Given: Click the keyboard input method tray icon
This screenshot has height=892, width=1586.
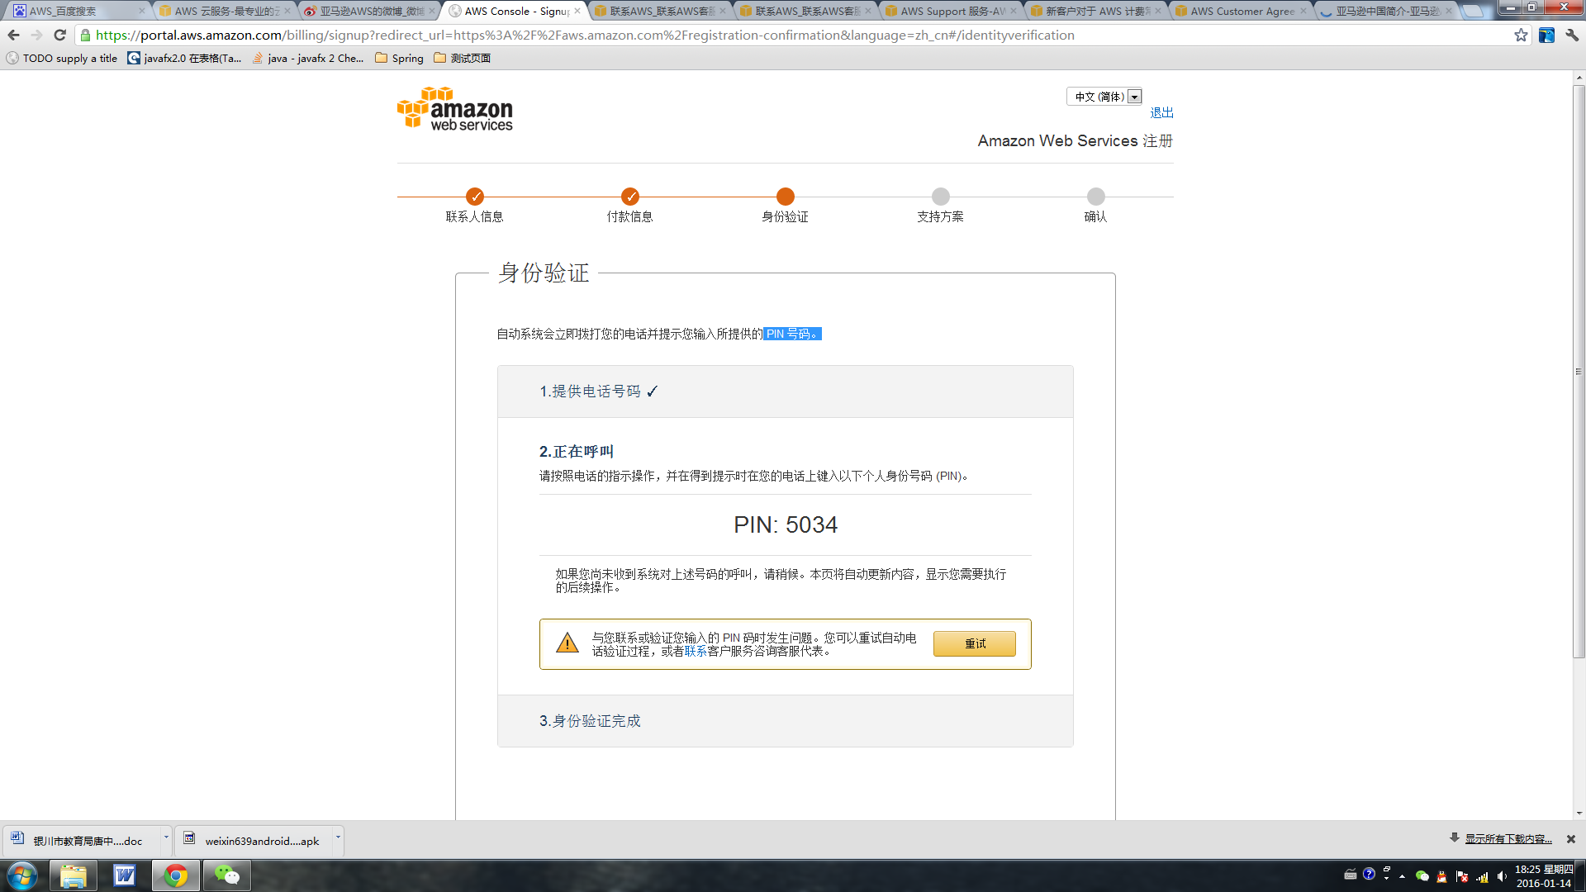Looking at the screenshot, I should tap(1351, 875).
